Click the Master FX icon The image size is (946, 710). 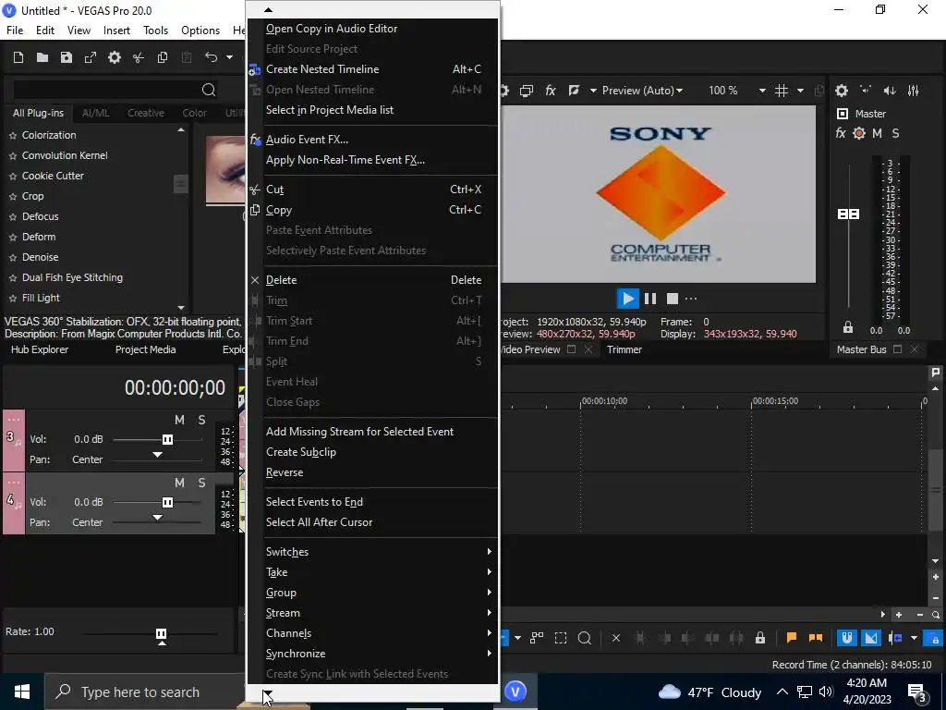(841, 133)
